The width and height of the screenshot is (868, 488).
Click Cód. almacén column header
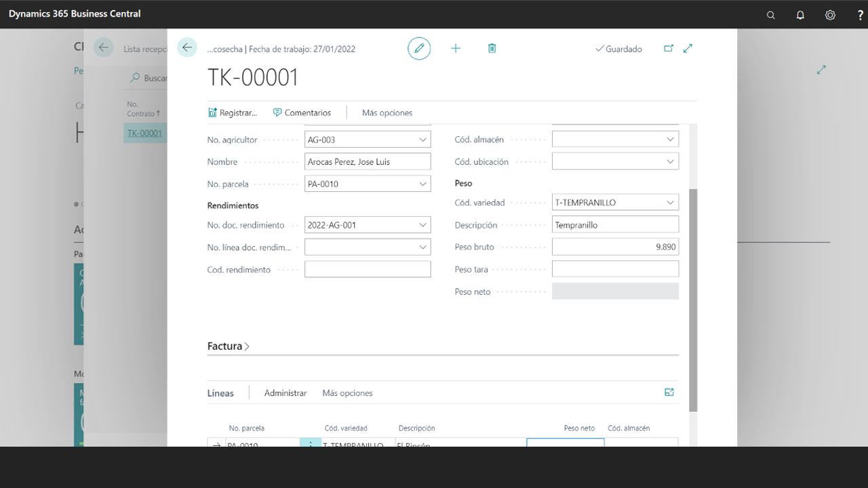629,428
